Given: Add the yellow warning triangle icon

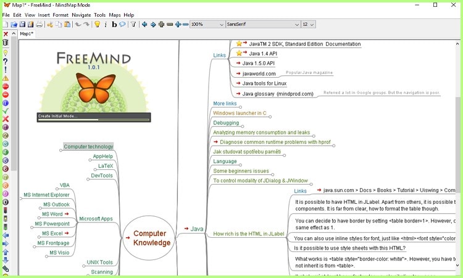Looking at the screenshot, I should [6, 78].
